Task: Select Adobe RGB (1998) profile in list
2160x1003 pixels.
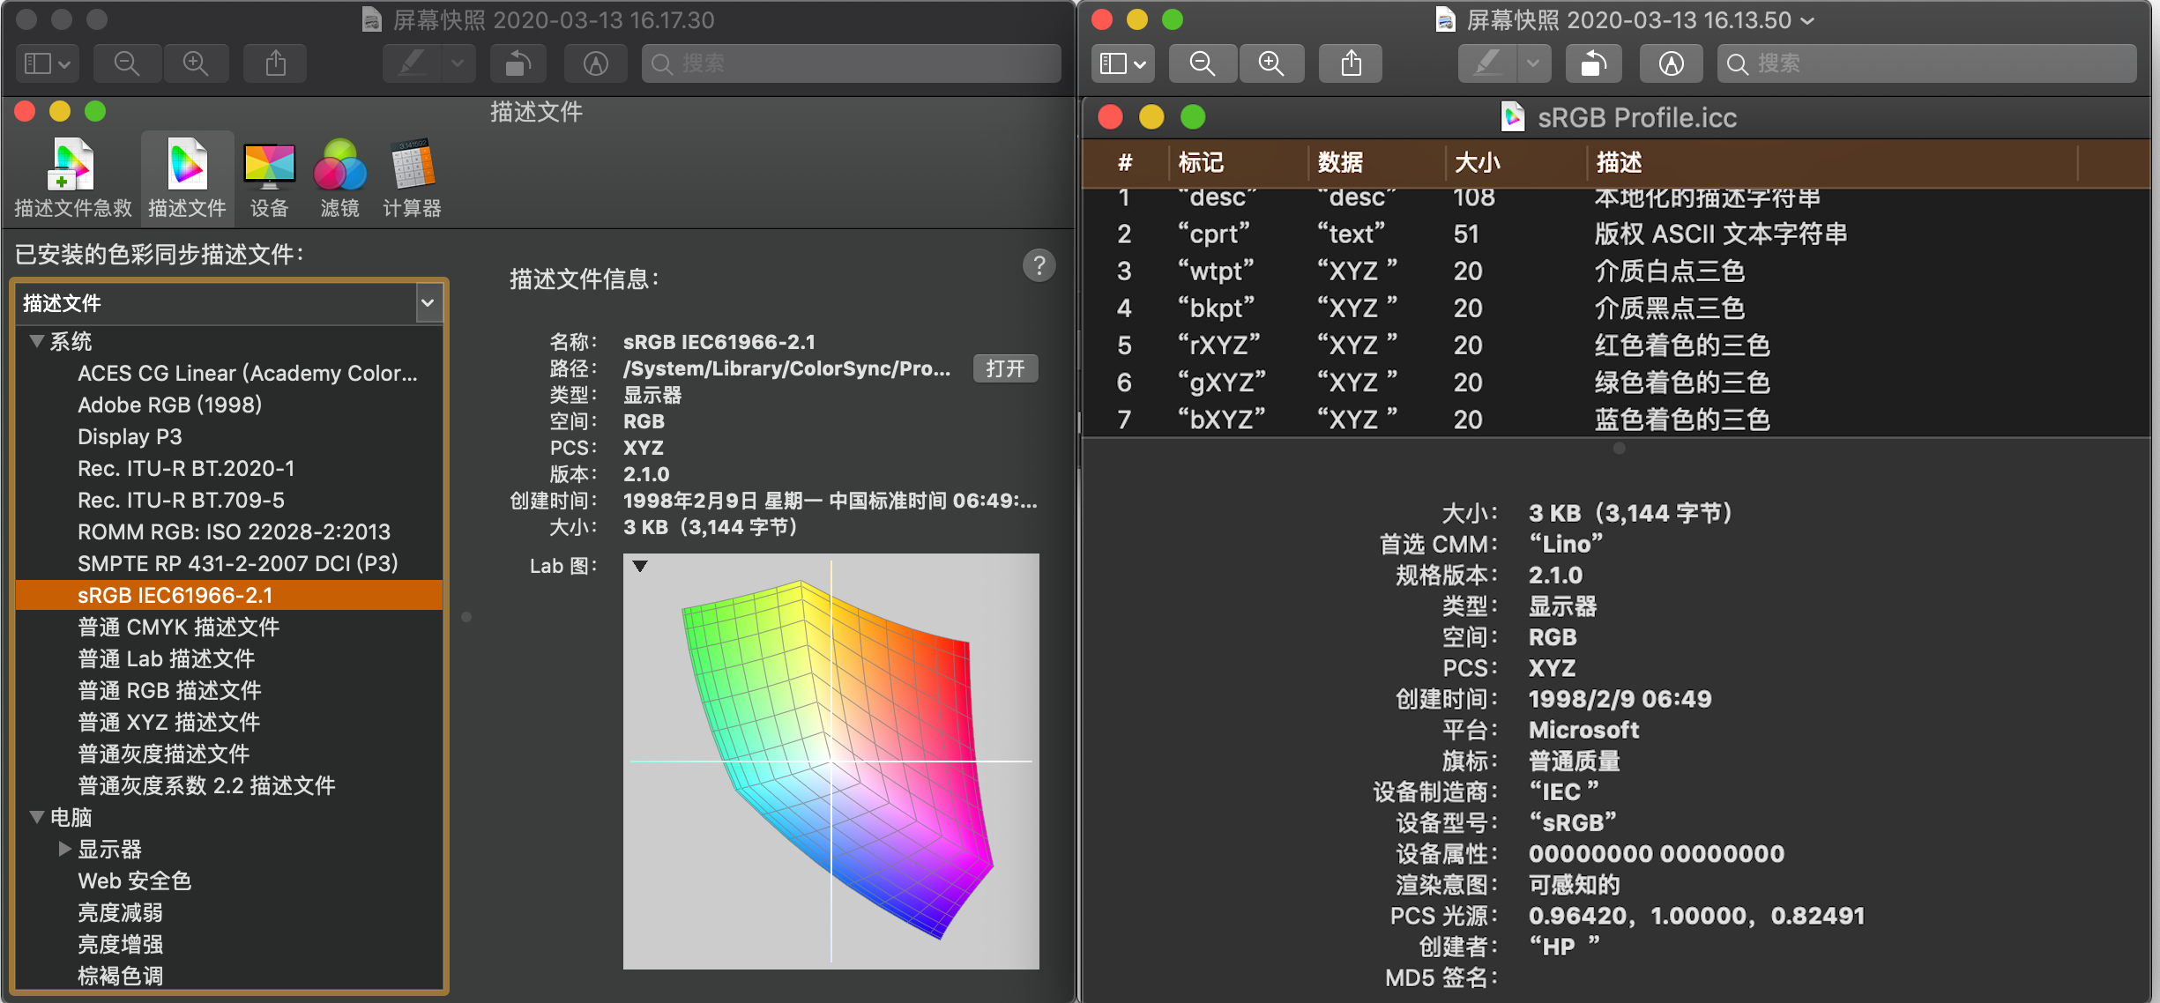Action: pyautogui.click(x=169, y=405)
